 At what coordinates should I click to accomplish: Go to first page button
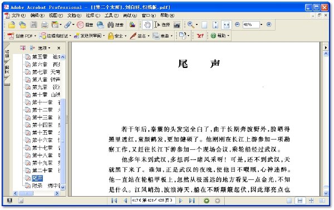click(x=114, y=201)
